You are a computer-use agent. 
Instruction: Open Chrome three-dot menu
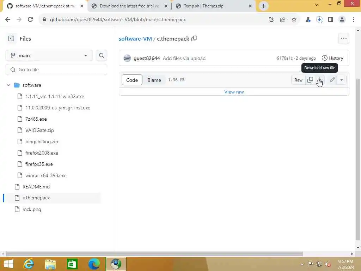[353, 20]
